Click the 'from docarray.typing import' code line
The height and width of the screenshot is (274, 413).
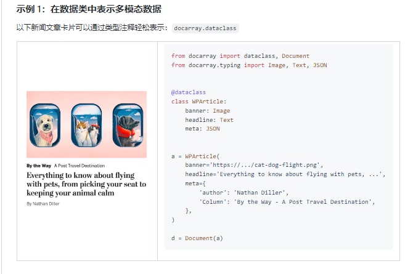249,65
